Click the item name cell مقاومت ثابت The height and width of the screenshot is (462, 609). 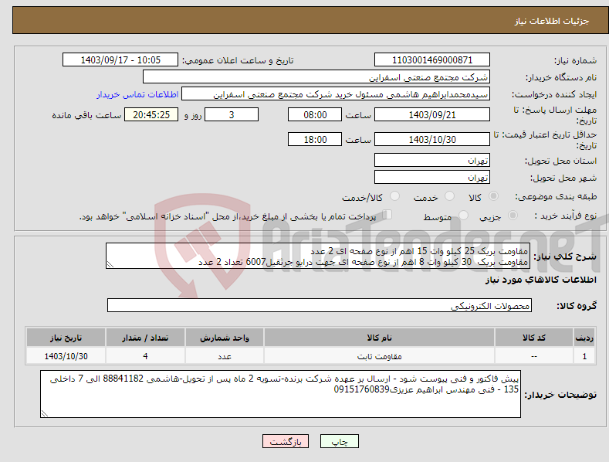[379, 356]
